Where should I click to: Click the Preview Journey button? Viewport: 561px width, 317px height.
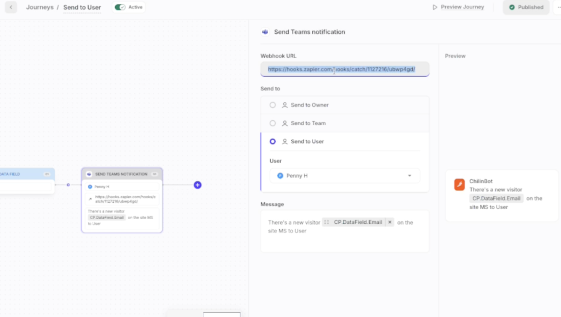pos(458,7)
